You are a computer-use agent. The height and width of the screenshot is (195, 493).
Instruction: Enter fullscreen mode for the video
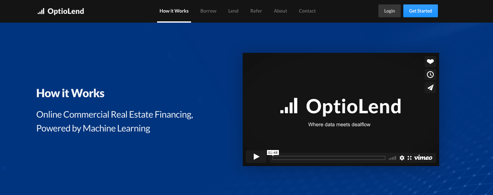pos(410,158)
